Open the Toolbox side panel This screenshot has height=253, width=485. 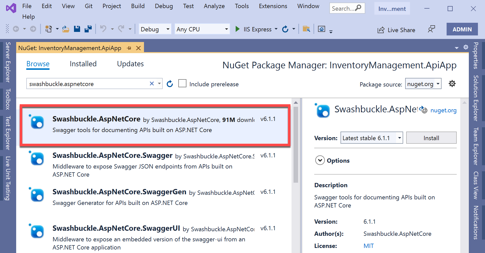pyautogui.click(x=8, y=99)
